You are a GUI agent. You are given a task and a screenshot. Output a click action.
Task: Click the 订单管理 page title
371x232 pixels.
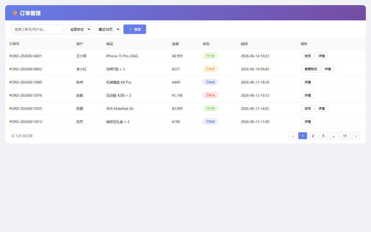30,13
